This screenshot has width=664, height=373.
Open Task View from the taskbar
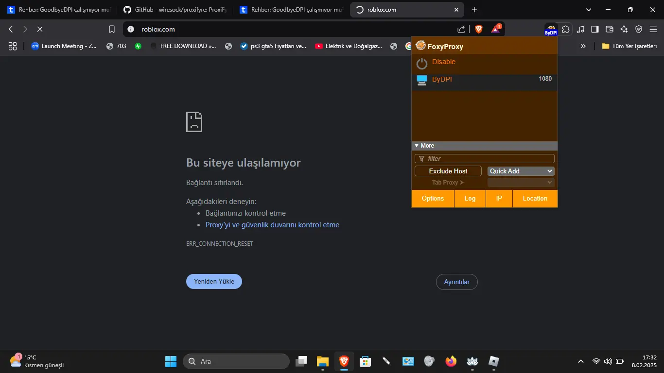(301, 361)
